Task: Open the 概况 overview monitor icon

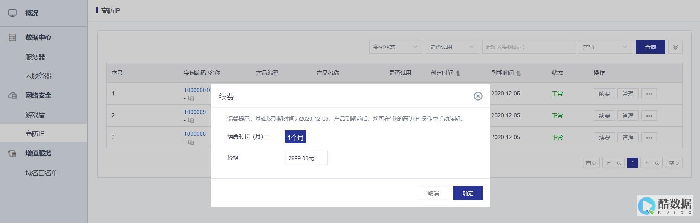Action: coord(12,13)
